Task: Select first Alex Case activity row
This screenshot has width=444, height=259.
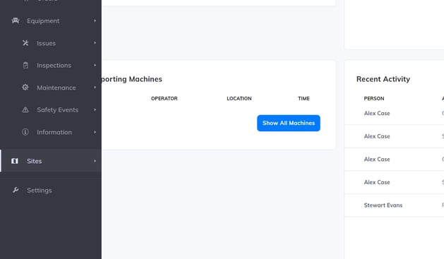Action: [394, 113]
